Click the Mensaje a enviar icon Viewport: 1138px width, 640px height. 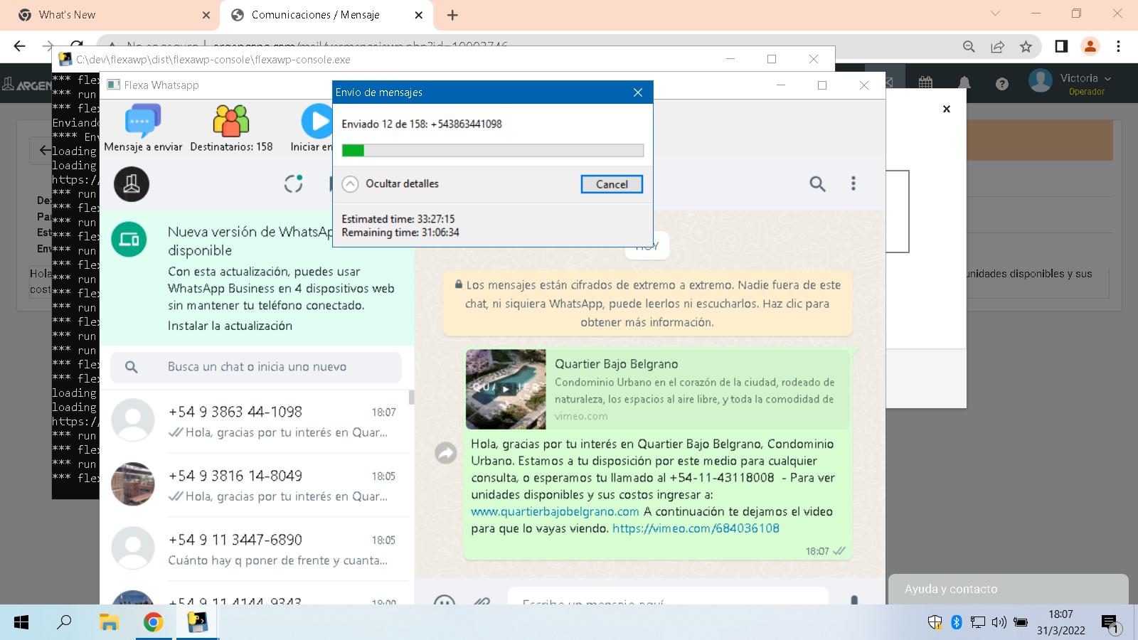[x=143, y=121]
